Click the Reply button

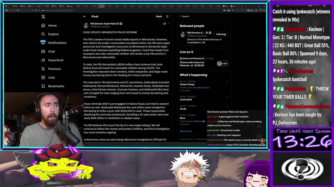[x=159, y=16]
